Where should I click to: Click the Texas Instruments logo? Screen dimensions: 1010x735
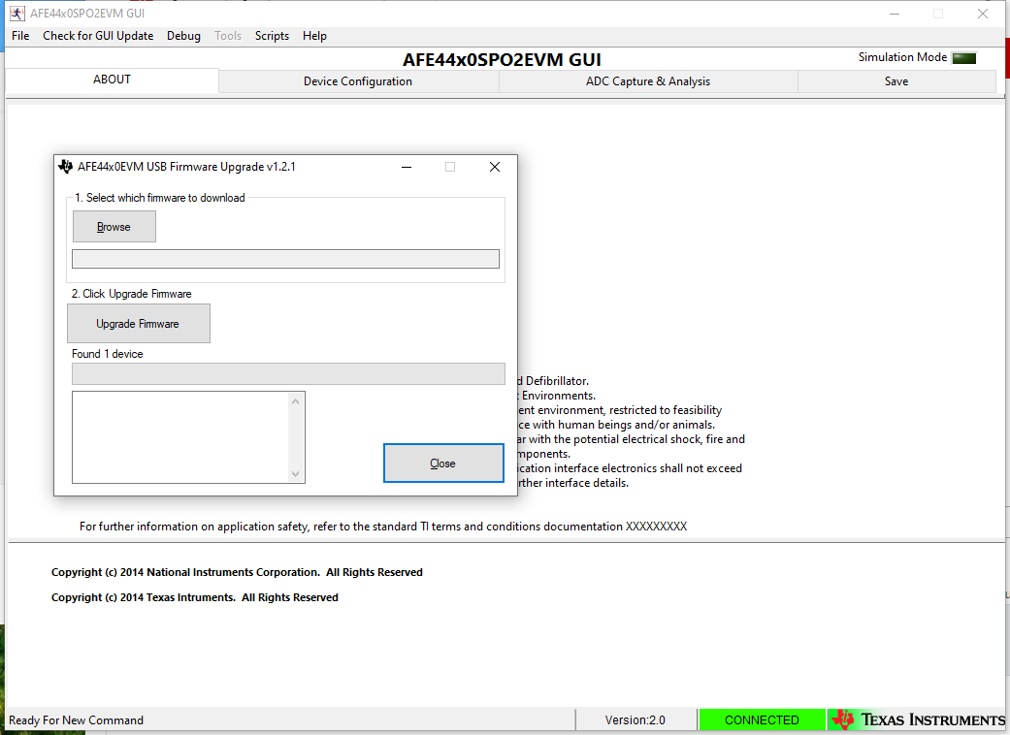[x=918, y=719]
